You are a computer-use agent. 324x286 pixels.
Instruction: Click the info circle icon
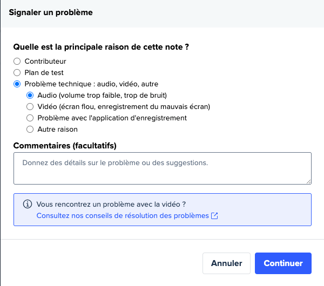coord(28,204)
